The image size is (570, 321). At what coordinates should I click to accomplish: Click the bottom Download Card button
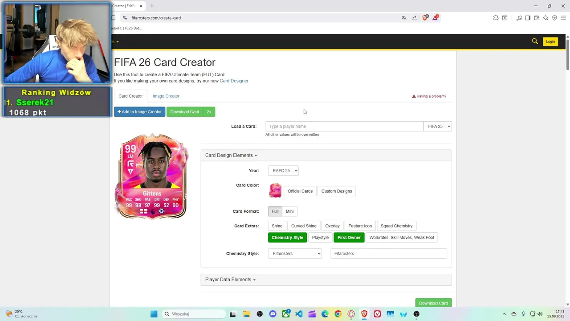pyautogui.click(x=433, y=303)
